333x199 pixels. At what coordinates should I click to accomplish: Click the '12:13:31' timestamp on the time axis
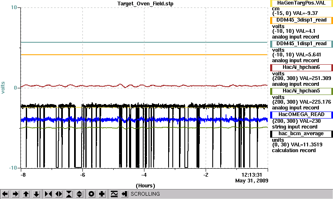252,175
